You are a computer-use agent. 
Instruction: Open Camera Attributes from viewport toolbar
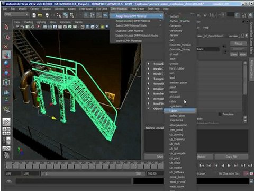(x=23, y=27)
